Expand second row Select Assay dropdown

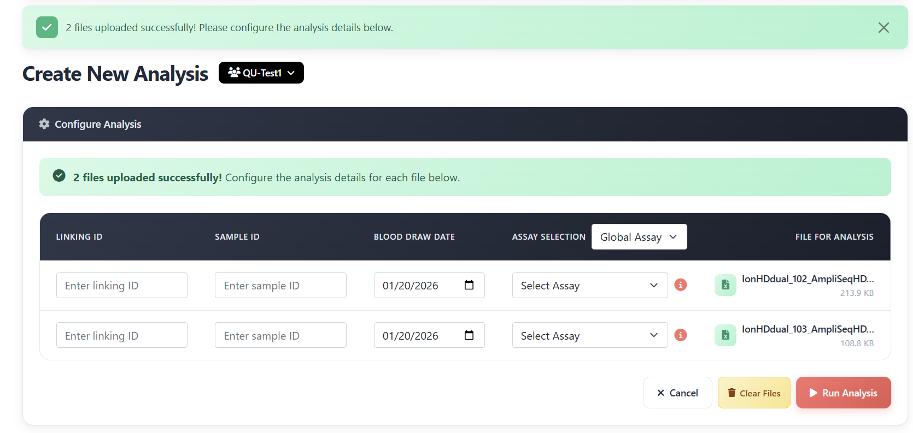[589, 335]
